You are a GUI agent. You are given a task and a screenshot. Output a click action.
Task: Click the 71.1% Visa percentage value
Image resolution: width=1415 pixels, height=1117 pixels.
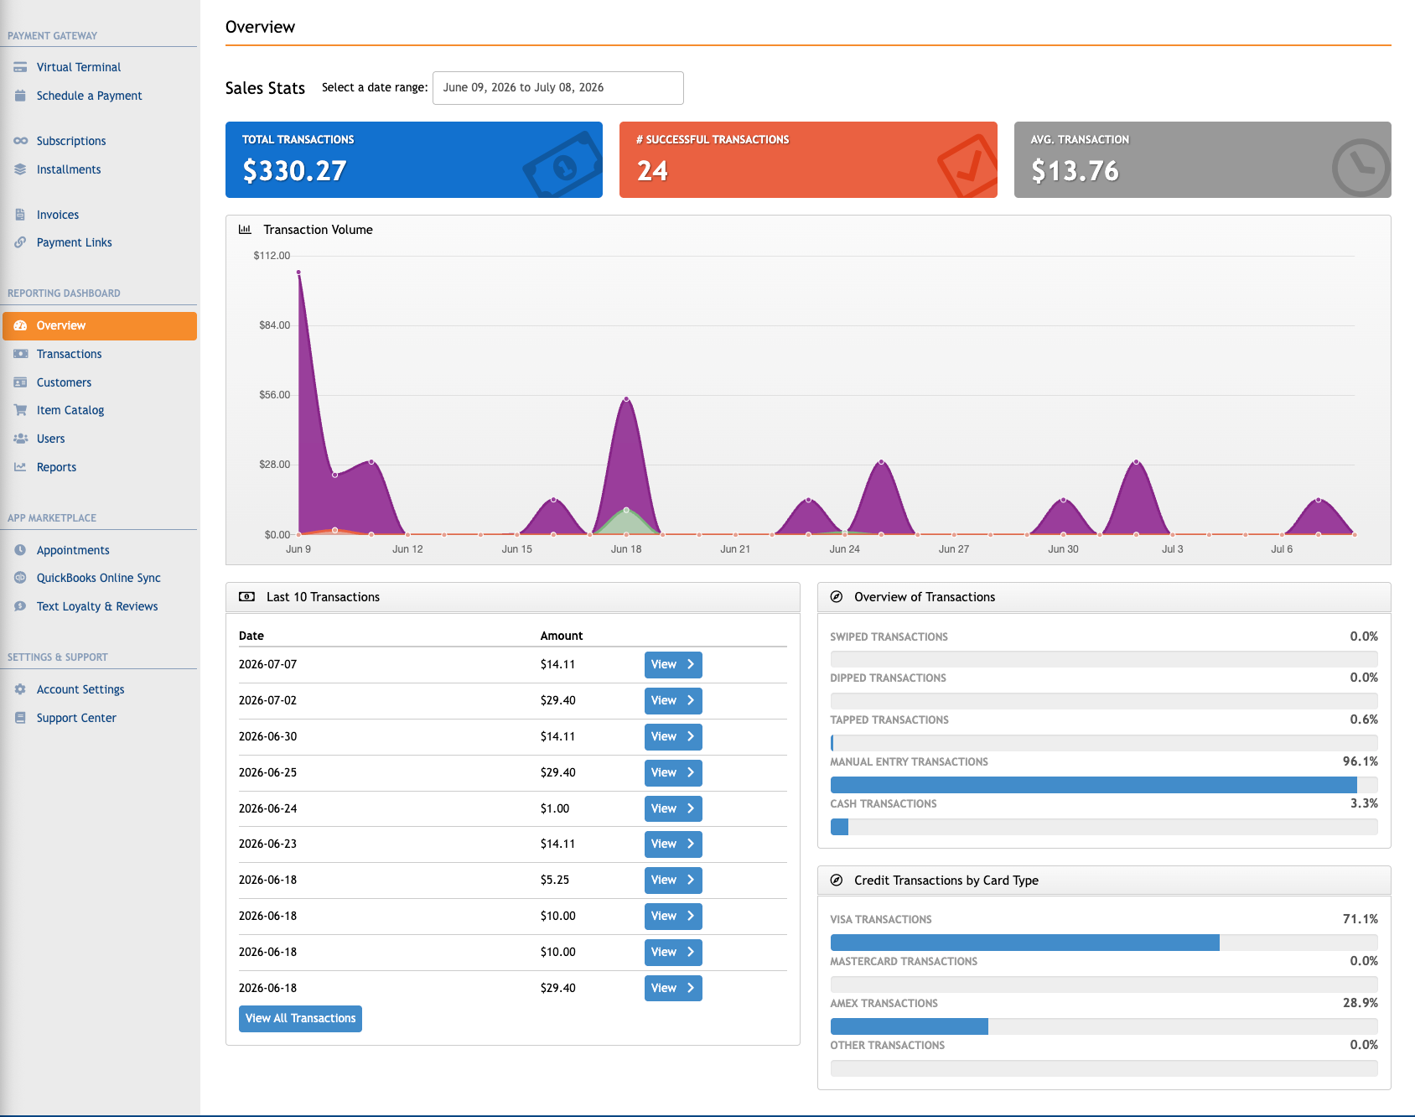(x=1360, y=919)
